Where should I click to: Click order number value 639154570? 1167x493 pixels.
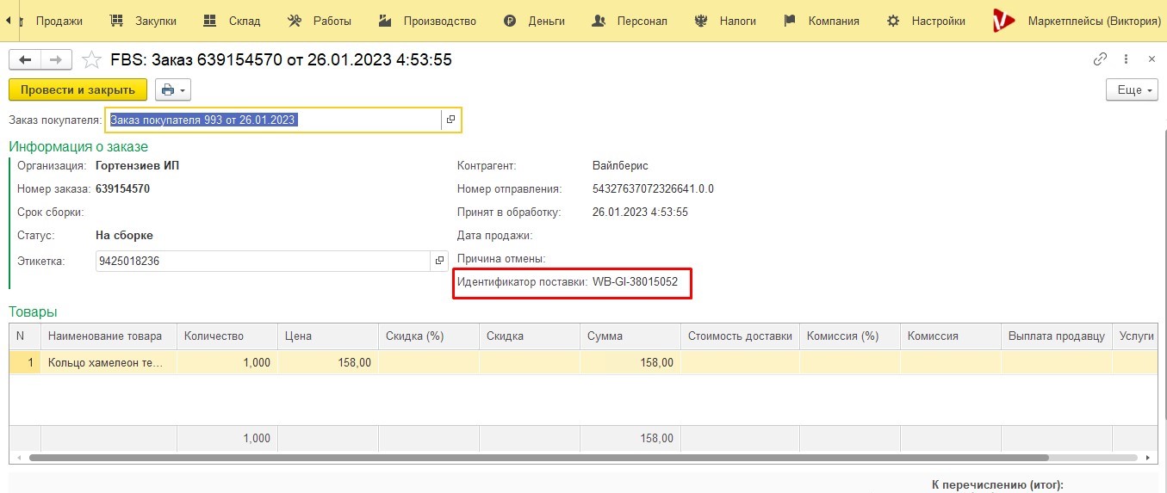click(122, 188)
